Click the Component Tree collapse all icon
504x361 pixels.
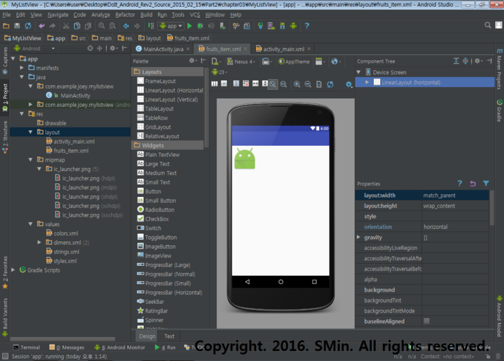pyautogui.click(x=465, y=61)
